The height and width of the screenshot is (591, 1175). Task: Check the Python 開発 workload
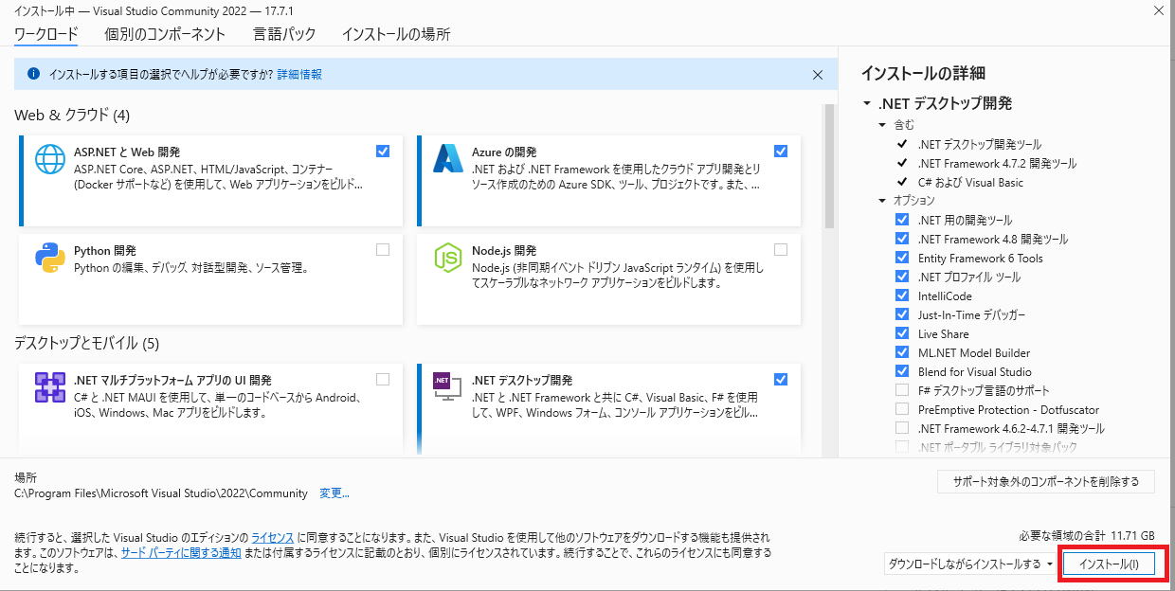click(x=383, y=250)
